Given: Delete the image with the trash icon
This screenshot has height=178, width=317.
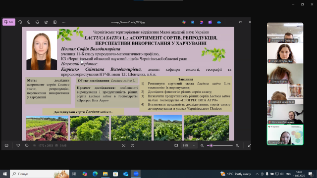Looking at the screenshot, I should click(x=29, y=22).
